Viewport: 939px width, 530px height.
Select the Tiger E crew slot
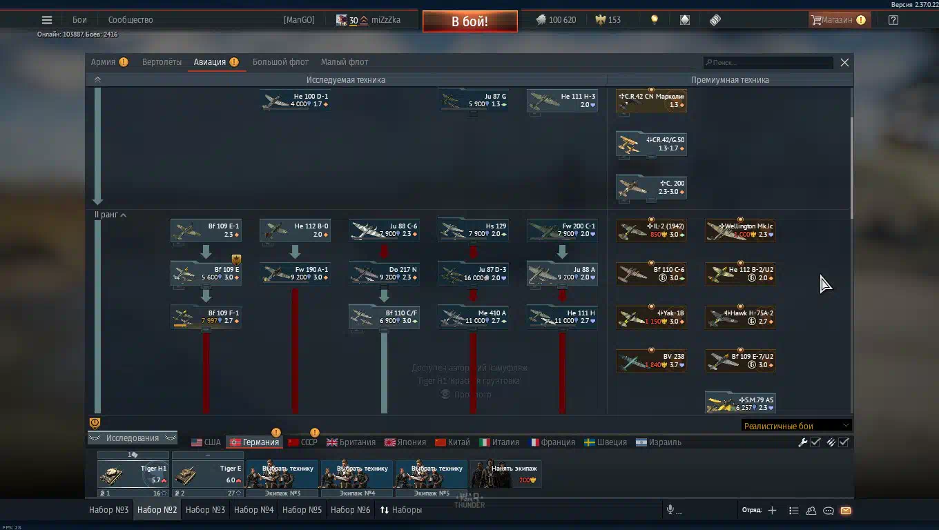pos(208,474)
